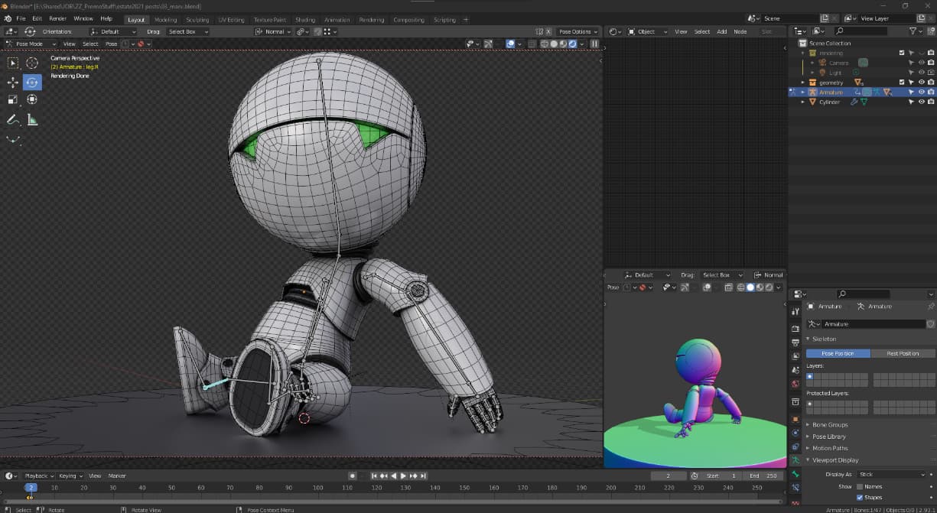Enable the Names checkbox in Viewport Display
The height and width of the screenshot is (513, 937).
pyautogui.click(x=860, y=486)
